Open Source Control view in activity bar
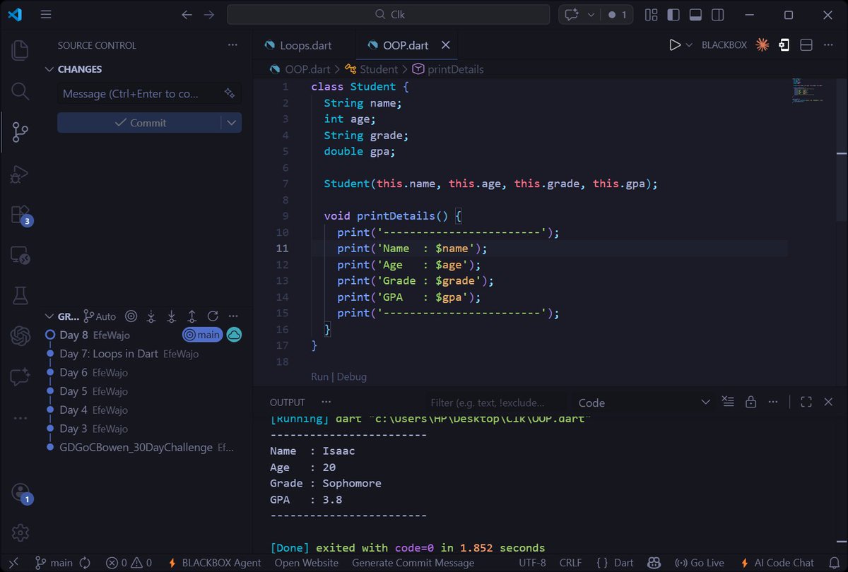Screen dimensions: 848x572 pos(19,132)
